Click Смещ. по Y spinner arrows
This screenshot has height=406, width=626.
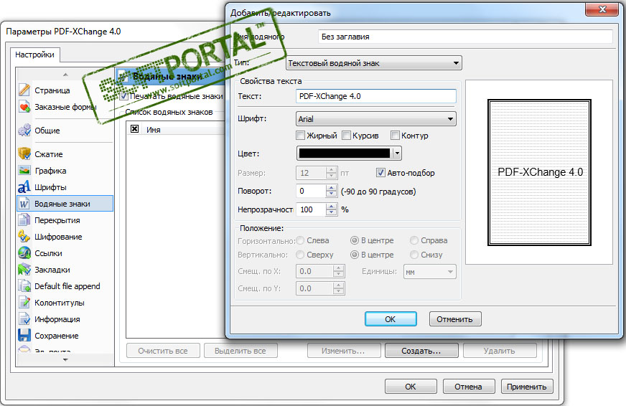[338, 288]
